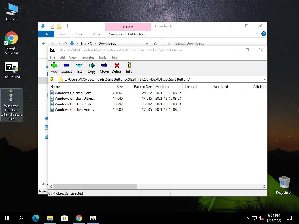Click the Move toolbar icon in 7-Zip

[x=104, y=68]
